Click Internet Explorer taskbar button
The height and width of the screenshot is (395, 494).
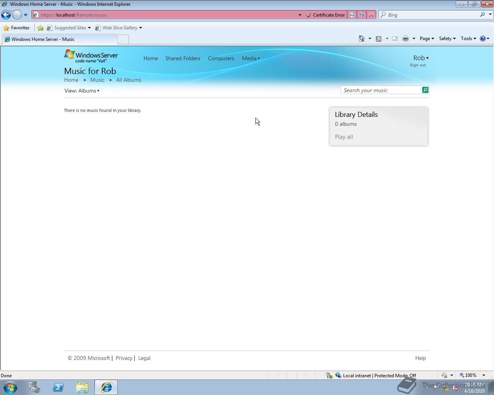click(x=106, y=387)
